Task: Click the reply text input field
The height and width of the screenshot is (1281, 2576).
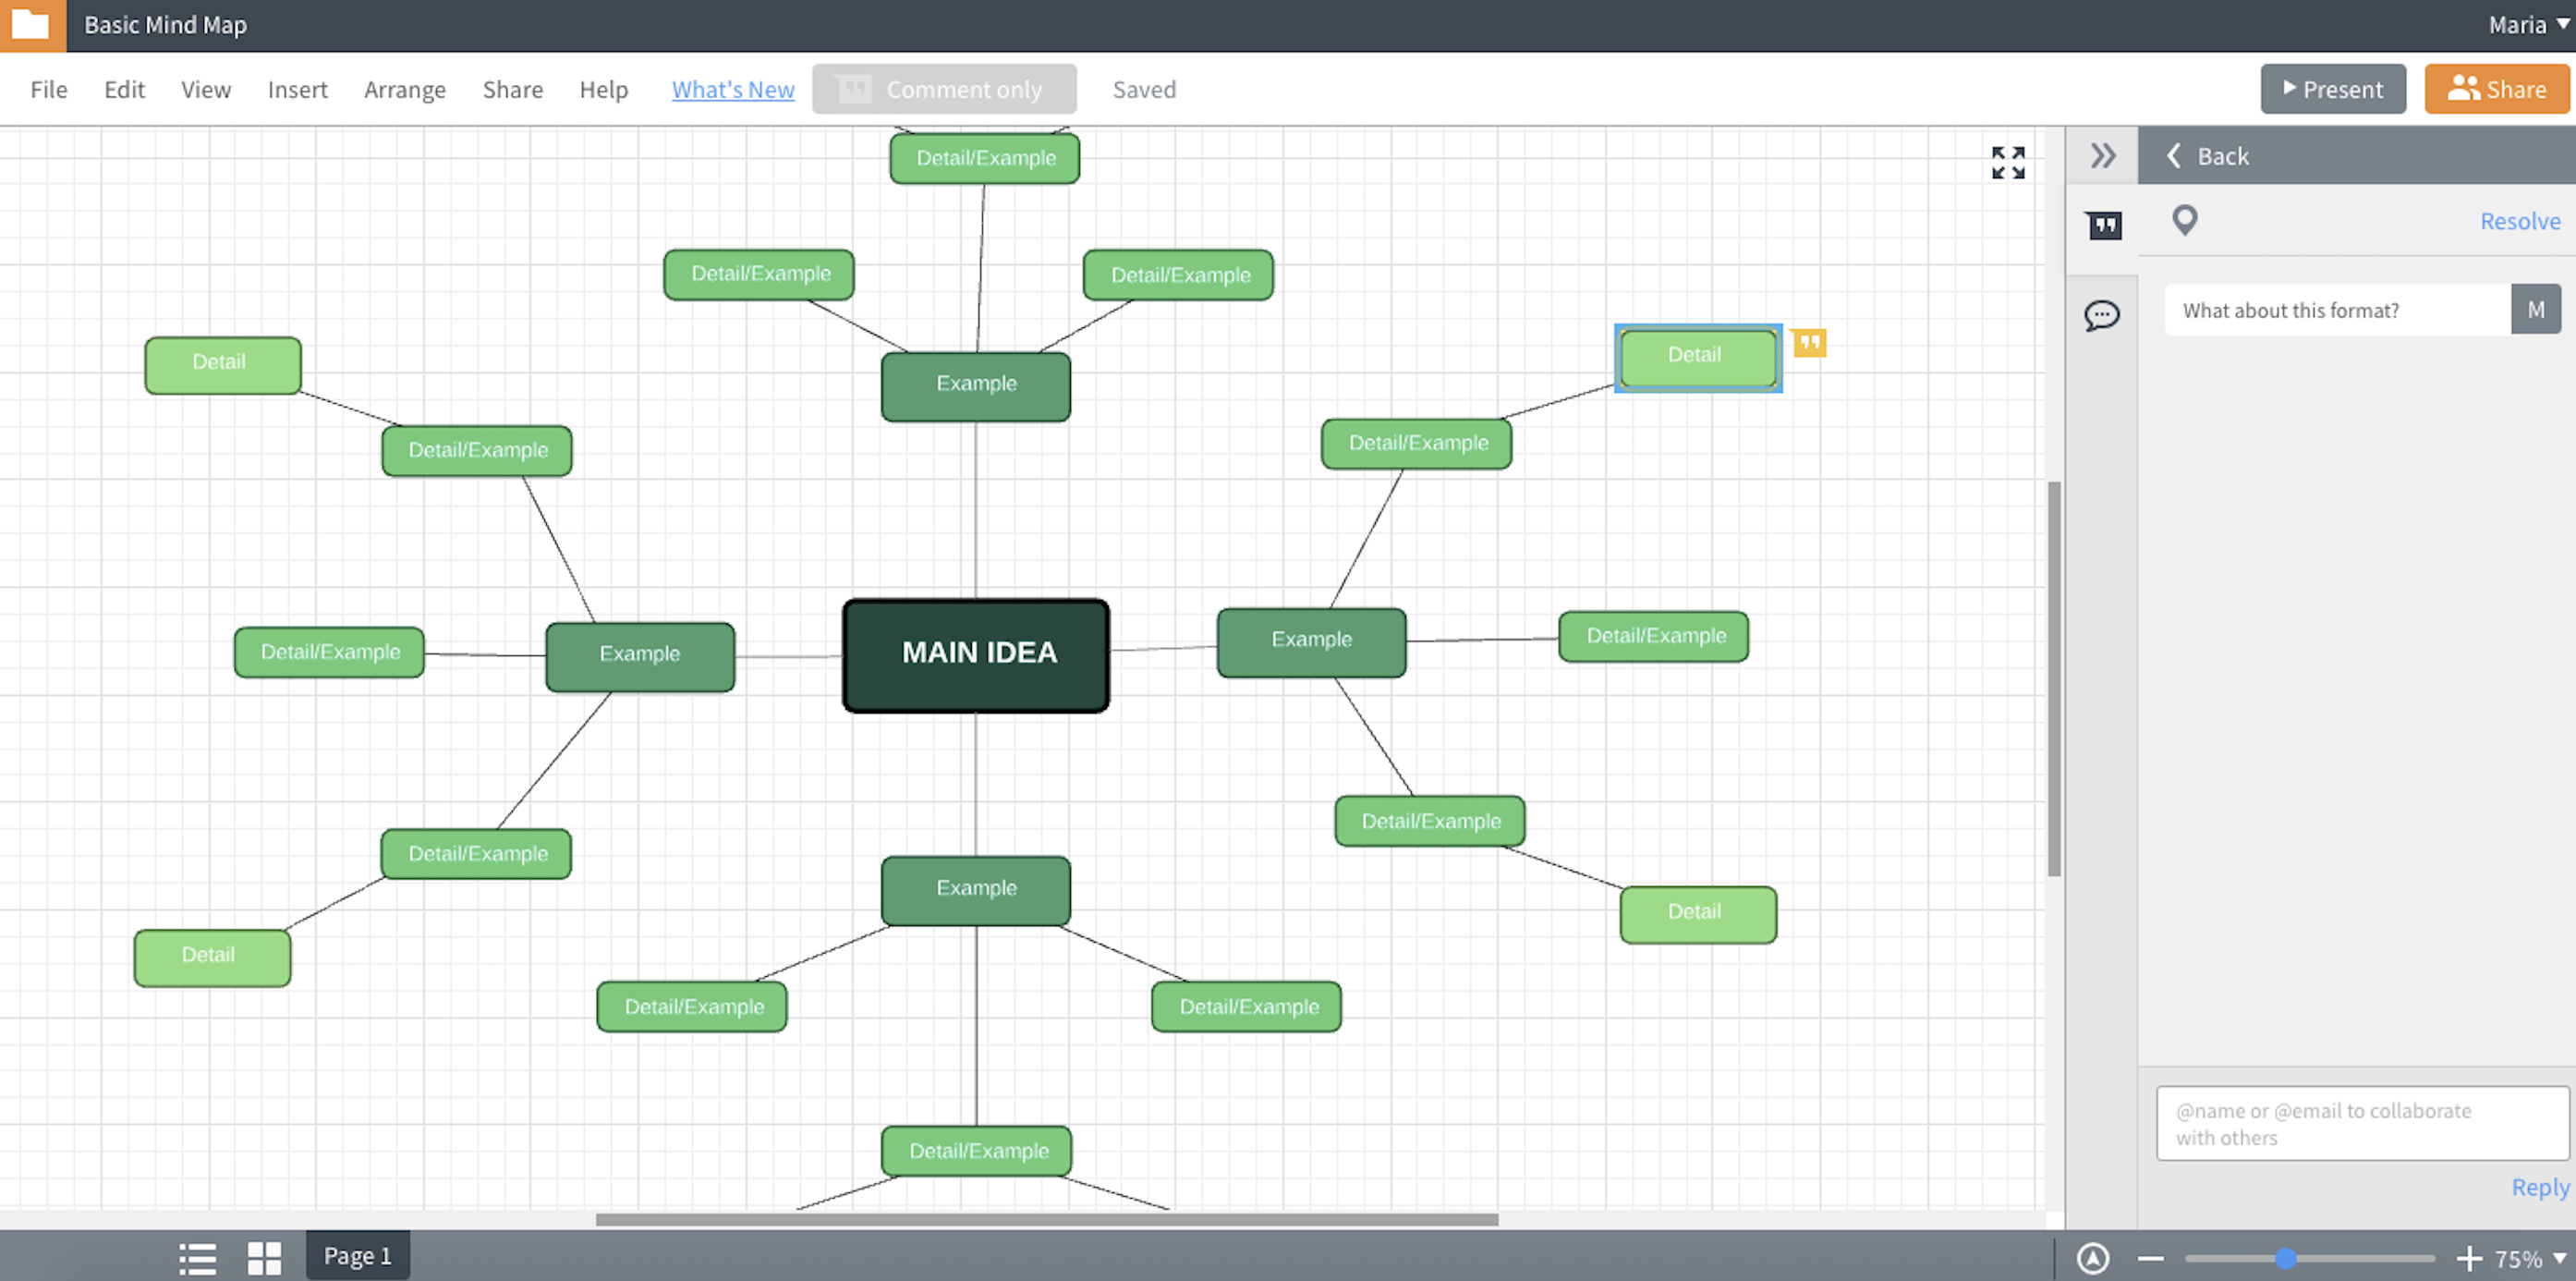Action: 2362,1124
